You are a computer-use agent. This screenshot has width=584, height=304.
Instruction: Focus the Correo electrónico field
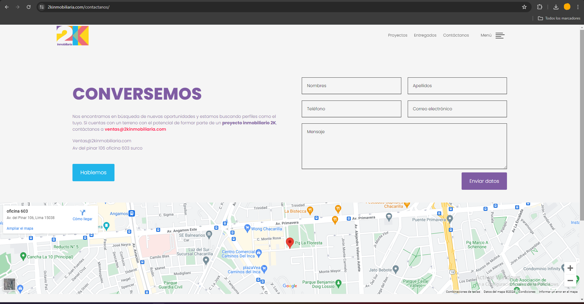coord(457,109)
